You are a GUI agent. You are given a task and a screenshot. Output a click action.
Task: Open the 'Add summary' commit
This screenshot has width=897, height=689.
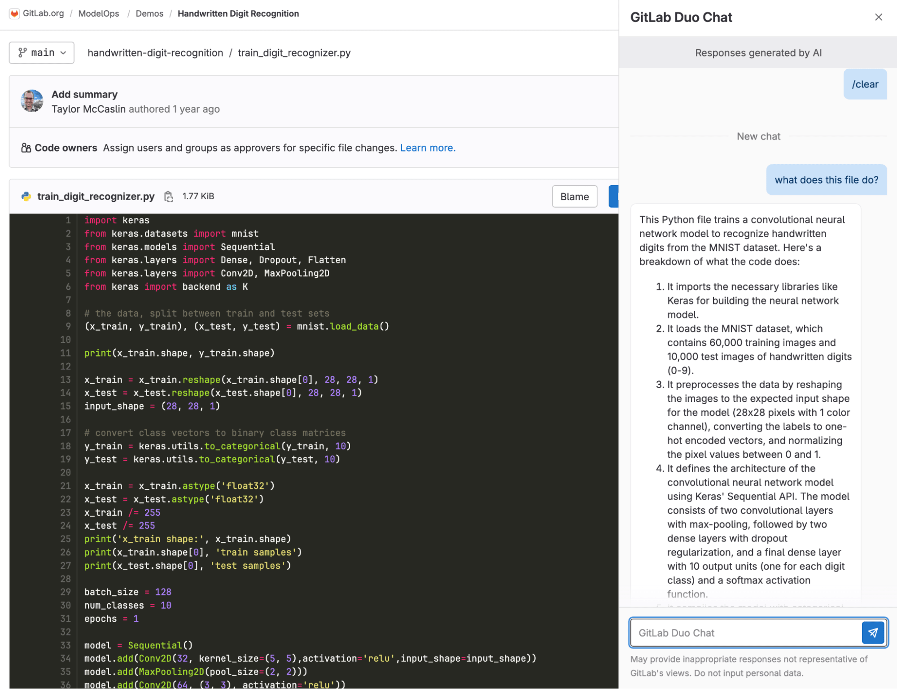click(84, 94)
